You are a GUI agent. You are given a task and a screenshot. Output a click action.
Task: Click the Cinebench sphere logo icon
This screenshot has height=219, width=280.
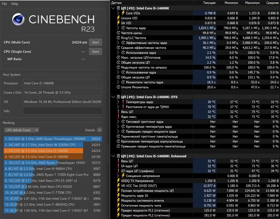tap(18, 19)
